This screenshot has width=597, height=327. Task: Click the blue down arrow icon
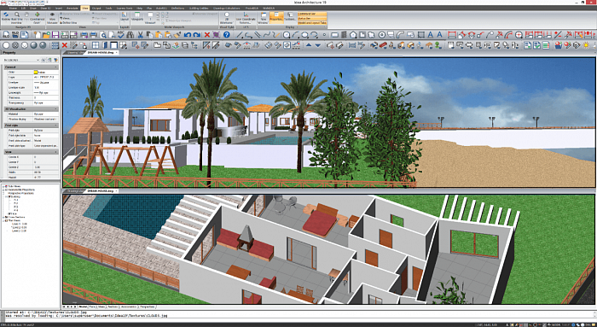point(318,45)
